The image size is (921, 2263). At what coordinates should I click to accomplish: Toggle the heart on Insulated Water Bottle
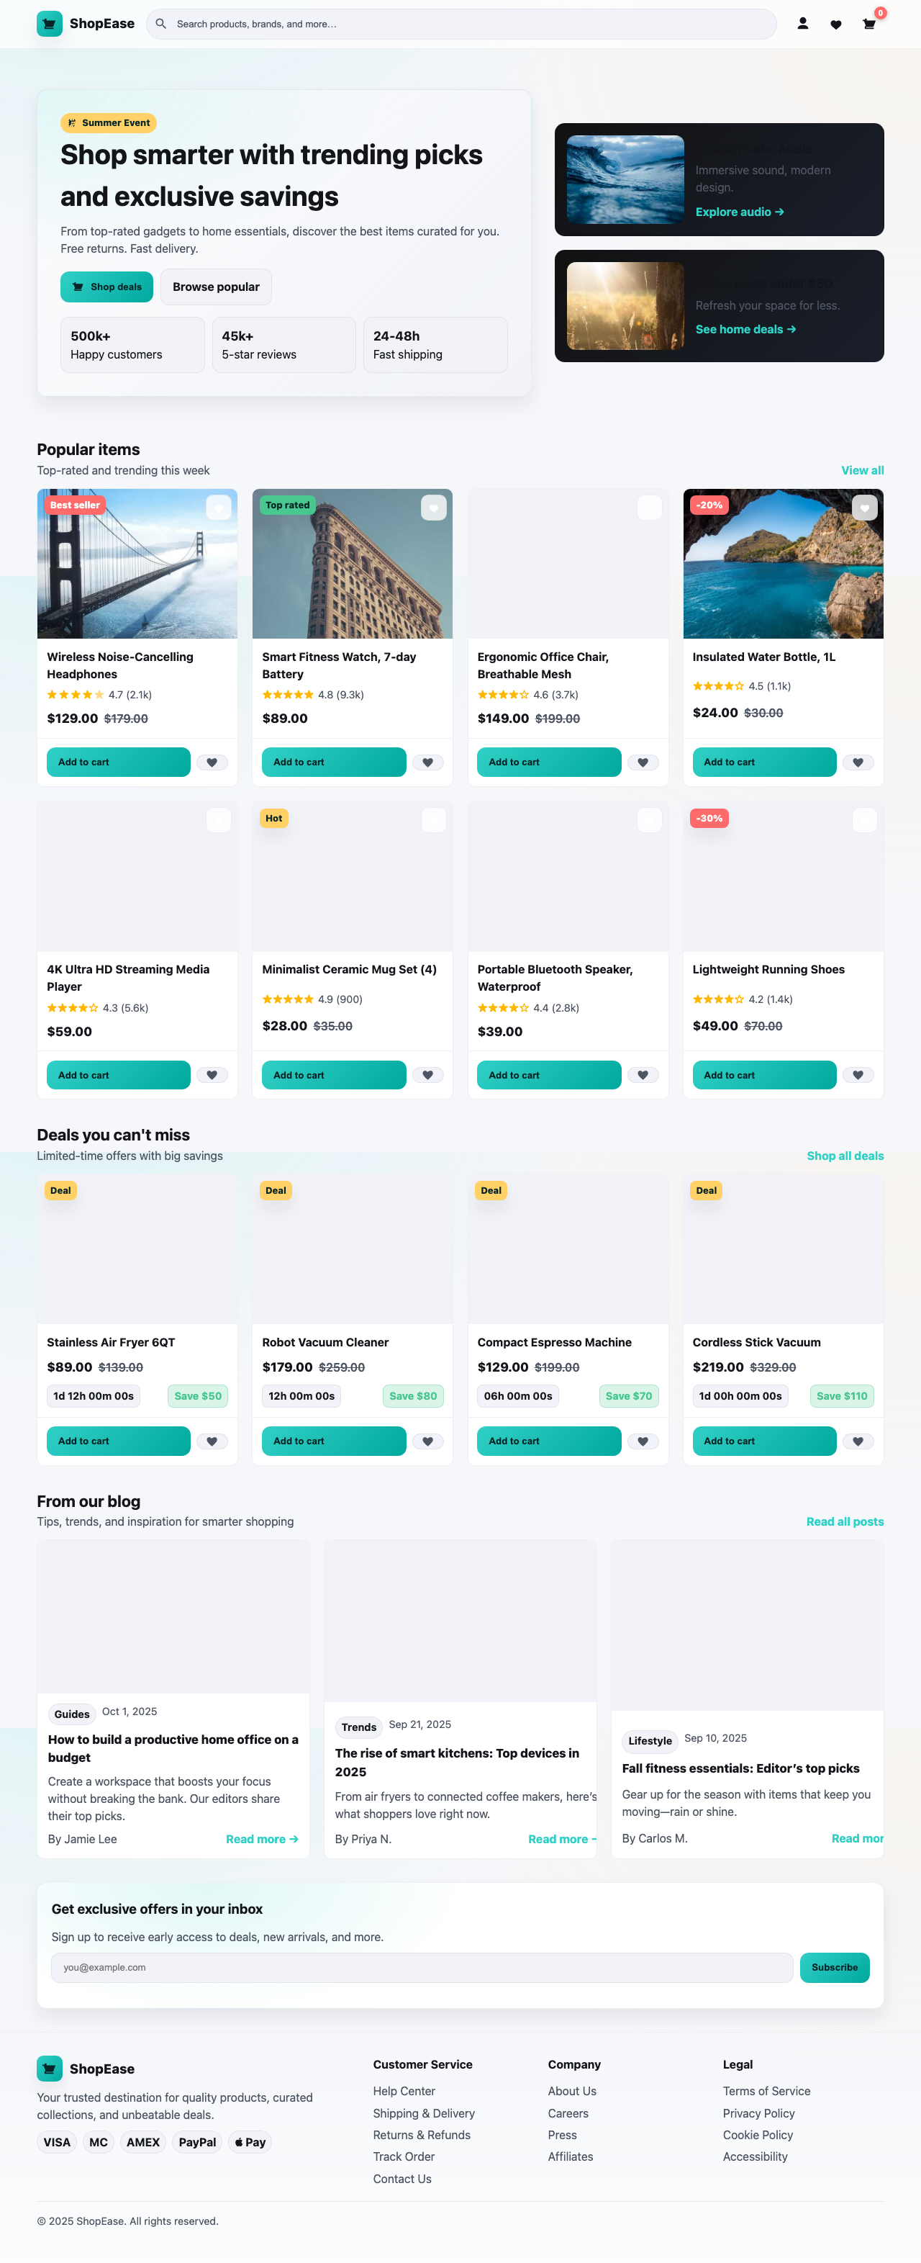[858, 762]
